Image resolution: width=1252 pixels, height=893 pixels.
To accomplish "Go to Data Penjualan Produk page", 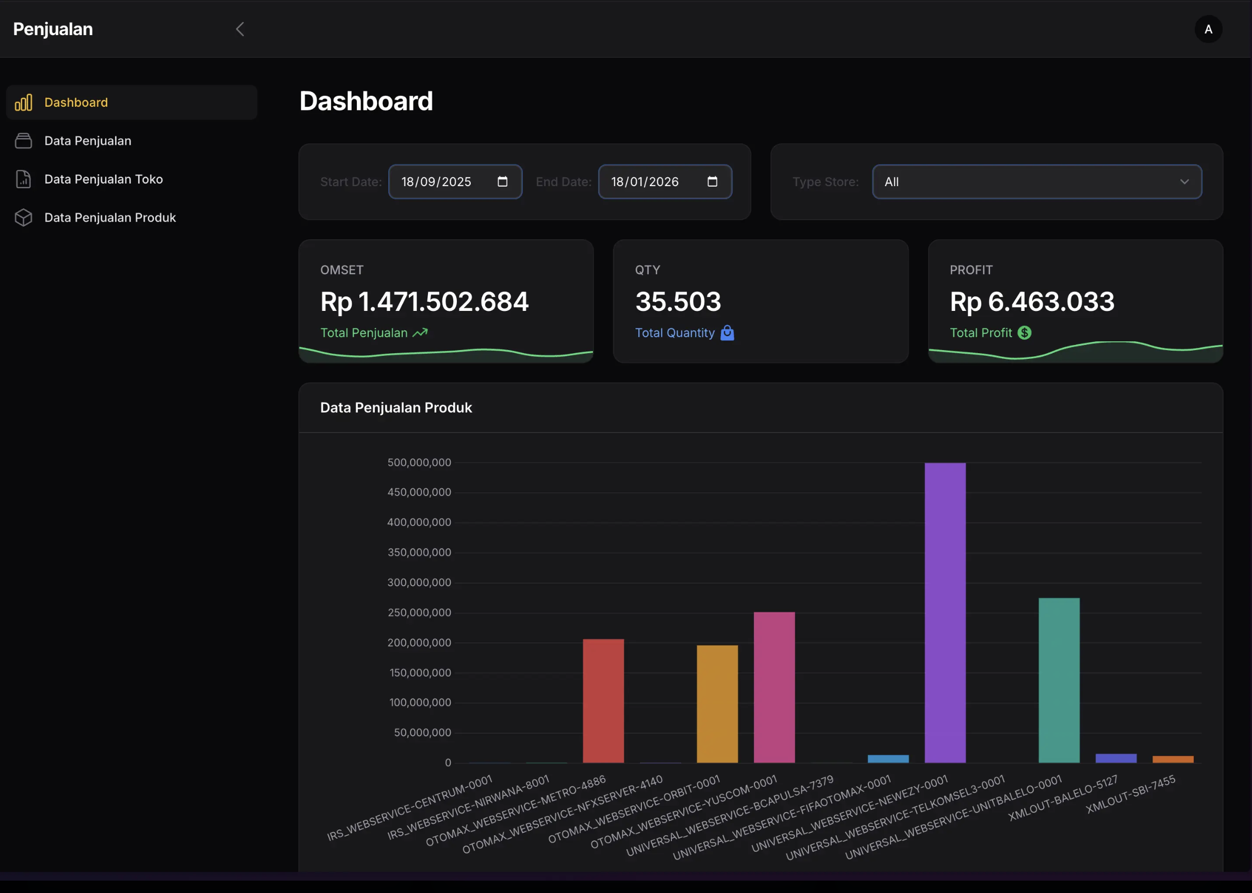I will tap(110, 218).
